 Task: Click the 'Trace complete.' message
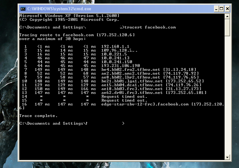coord(38,116)
